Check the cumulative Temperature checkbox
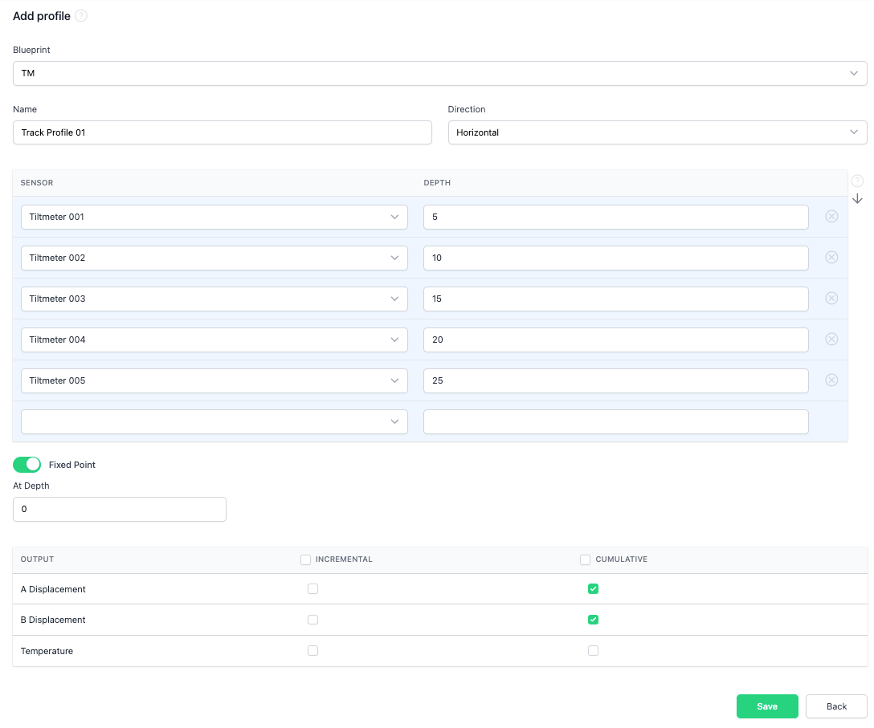The image size is (874, 728). point(593,651)
